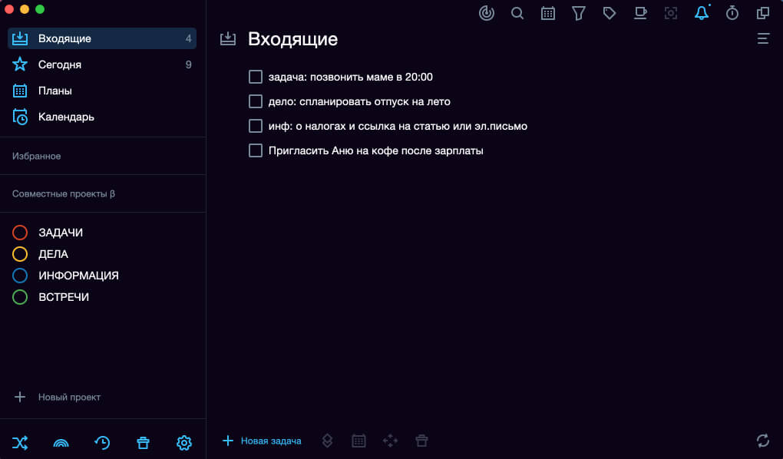Screen dimensions: 783x459
Task: Click the search magnifier icon
Action: click(x=517, y=13)
